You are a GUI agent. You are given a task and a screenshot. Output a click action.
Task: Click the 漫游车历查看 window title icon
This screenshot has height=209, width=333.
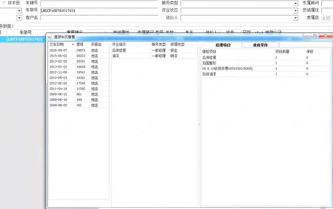(x=49, y=37)
